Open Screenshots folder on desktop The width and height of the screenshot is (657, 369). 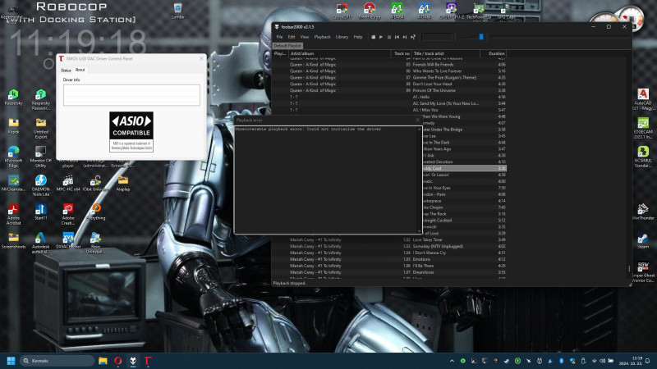point(13,240)
